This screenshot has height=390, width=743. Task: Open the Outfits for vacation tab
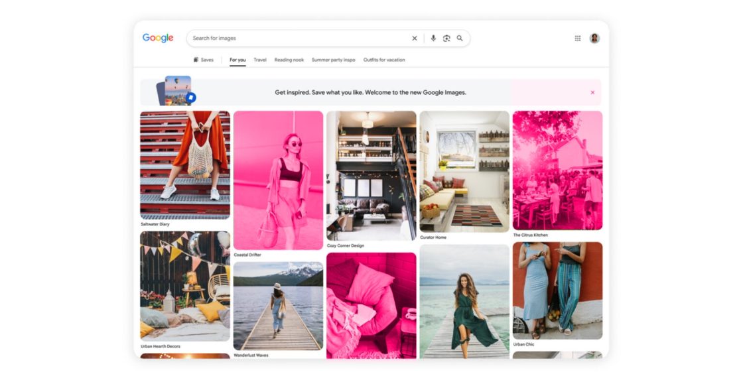pos(384,60)
